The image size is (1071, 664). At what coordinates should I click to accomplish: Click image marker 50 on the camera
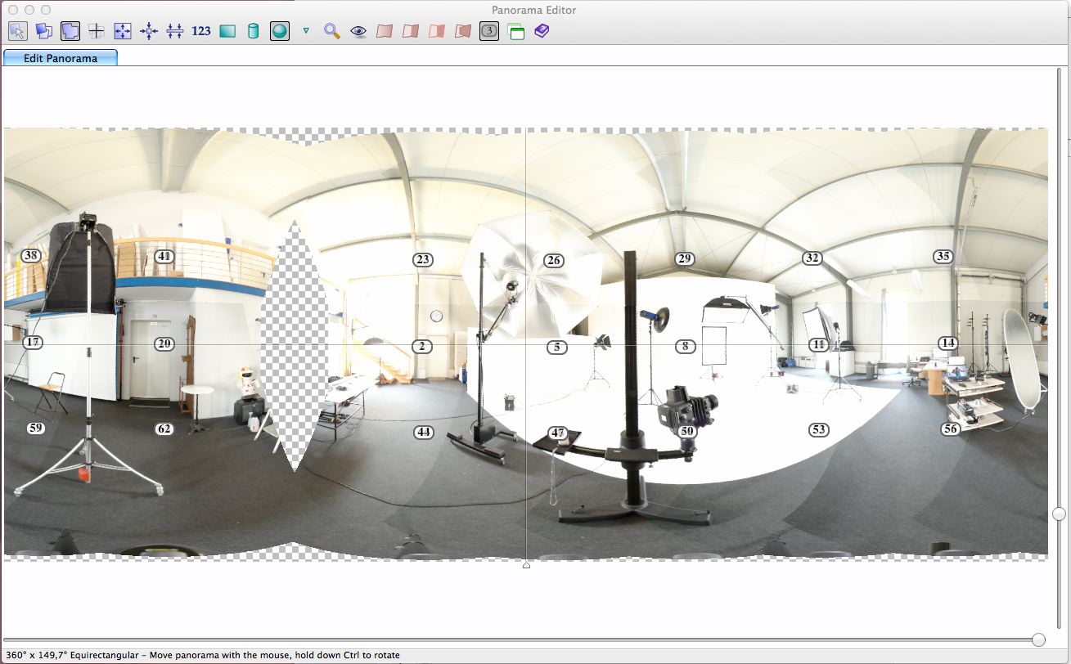pyautogui.click(x=686, y=431)
